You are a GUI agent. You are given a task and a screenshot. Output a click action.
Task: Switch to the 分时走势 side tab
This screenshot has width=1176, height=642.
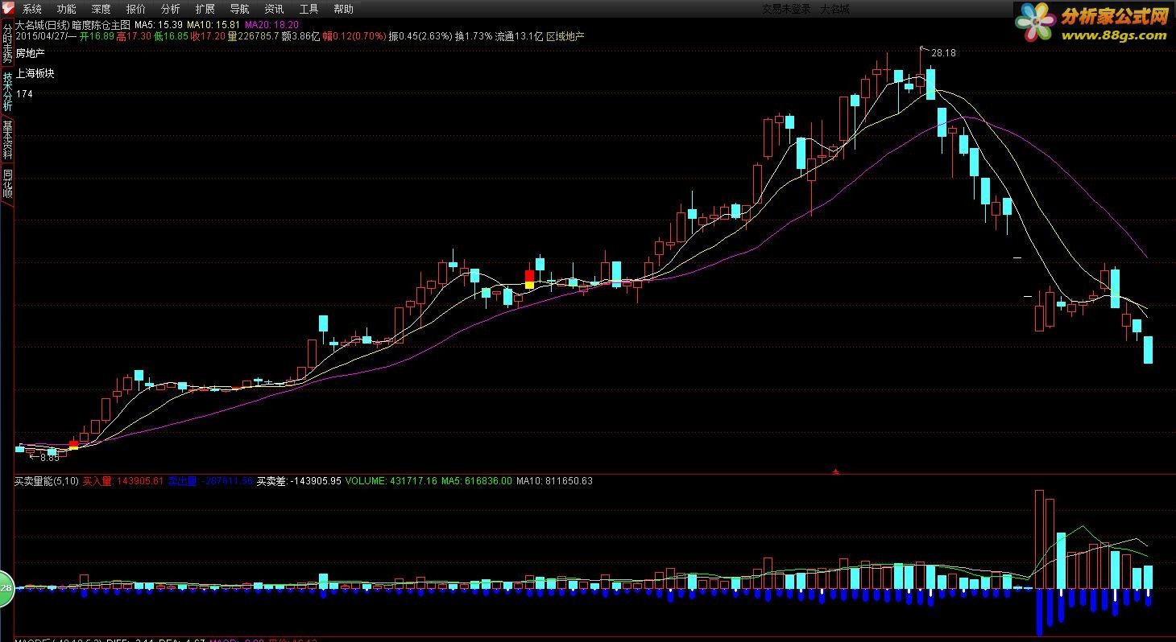(x=7, y=43)
